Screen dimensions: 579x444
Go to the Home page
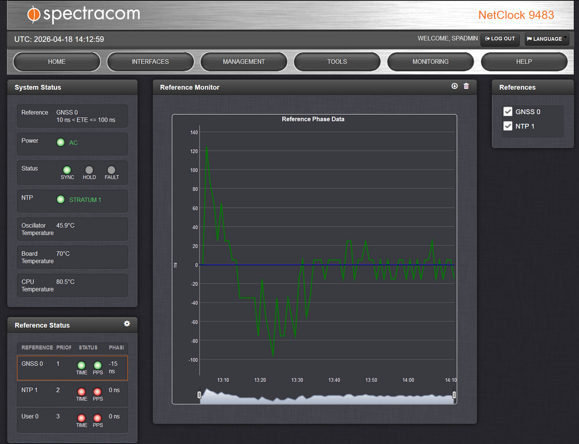[57, 62]
